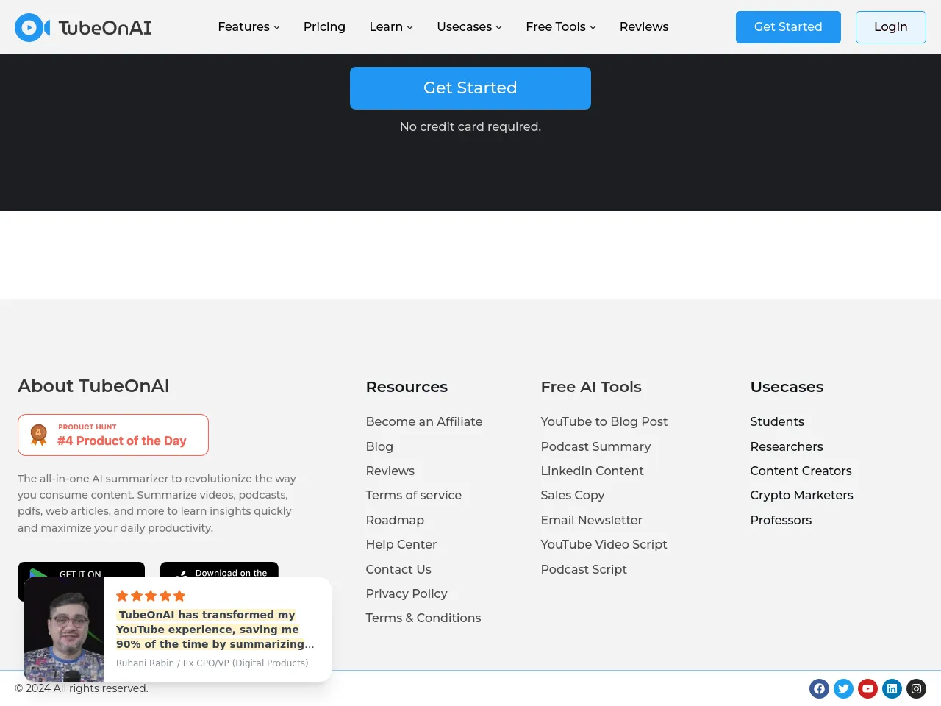Open the Become an Affiliate link
This screenshot has width=941, height=706.
pyautogui.click(x=424, y=421)
